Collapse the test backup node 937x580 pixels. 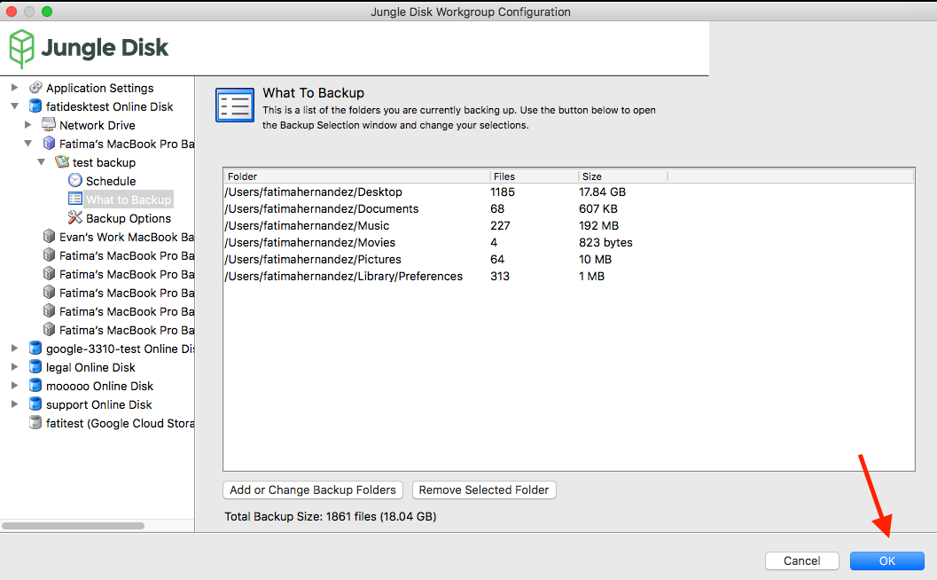[42, 162]
